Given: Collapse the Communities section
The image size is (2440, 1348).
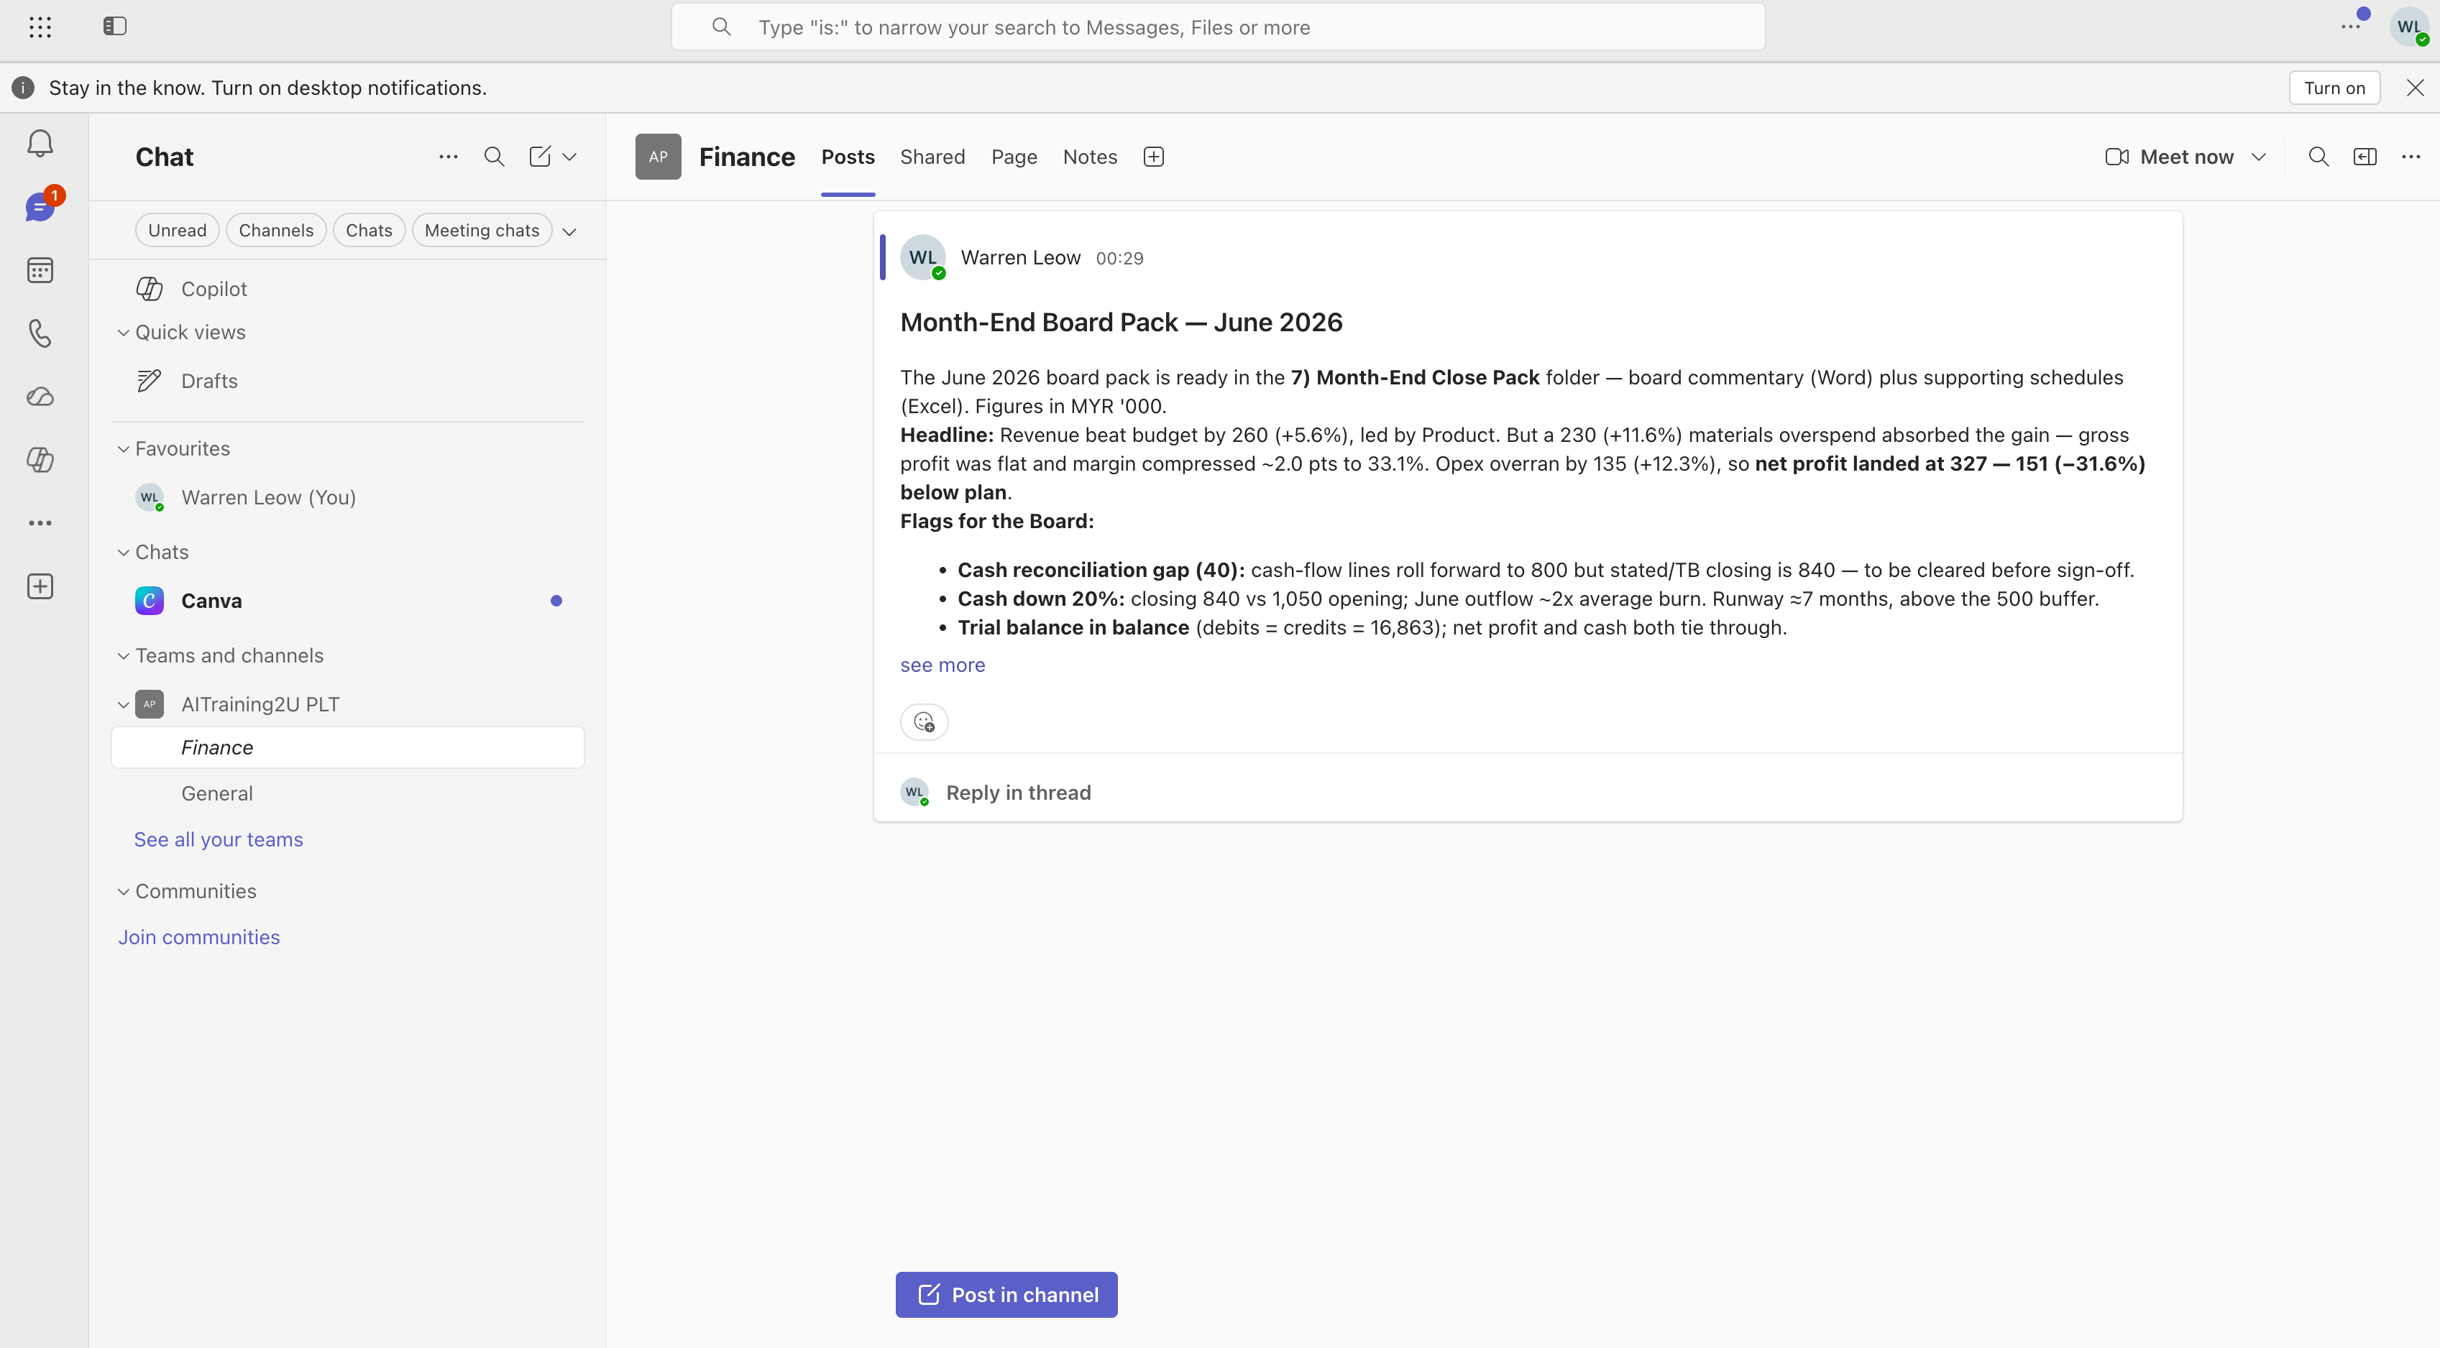Looking at the screenshot, I should point(123,891).
